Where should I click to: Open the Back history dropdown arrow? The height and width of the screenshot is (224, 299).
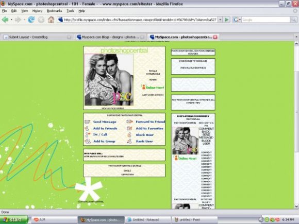[x=11, y=20]
